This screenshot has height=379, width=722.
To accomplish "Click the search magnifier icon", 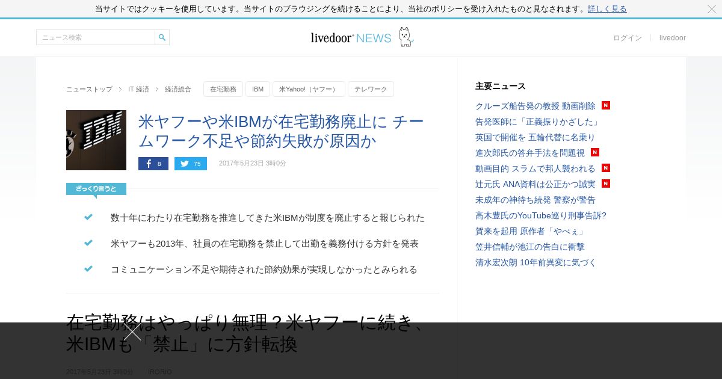I will tap(162, 37).
